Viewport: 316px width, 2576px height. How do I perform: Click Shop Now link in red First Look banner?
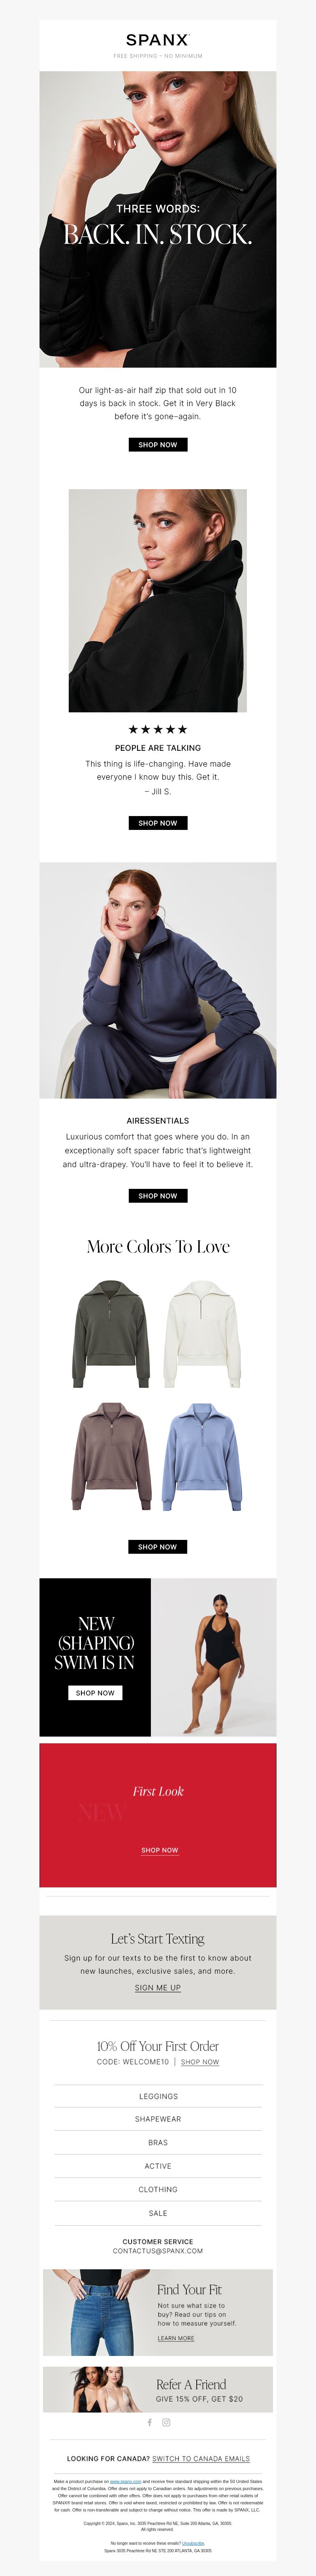click(160, 1849)
